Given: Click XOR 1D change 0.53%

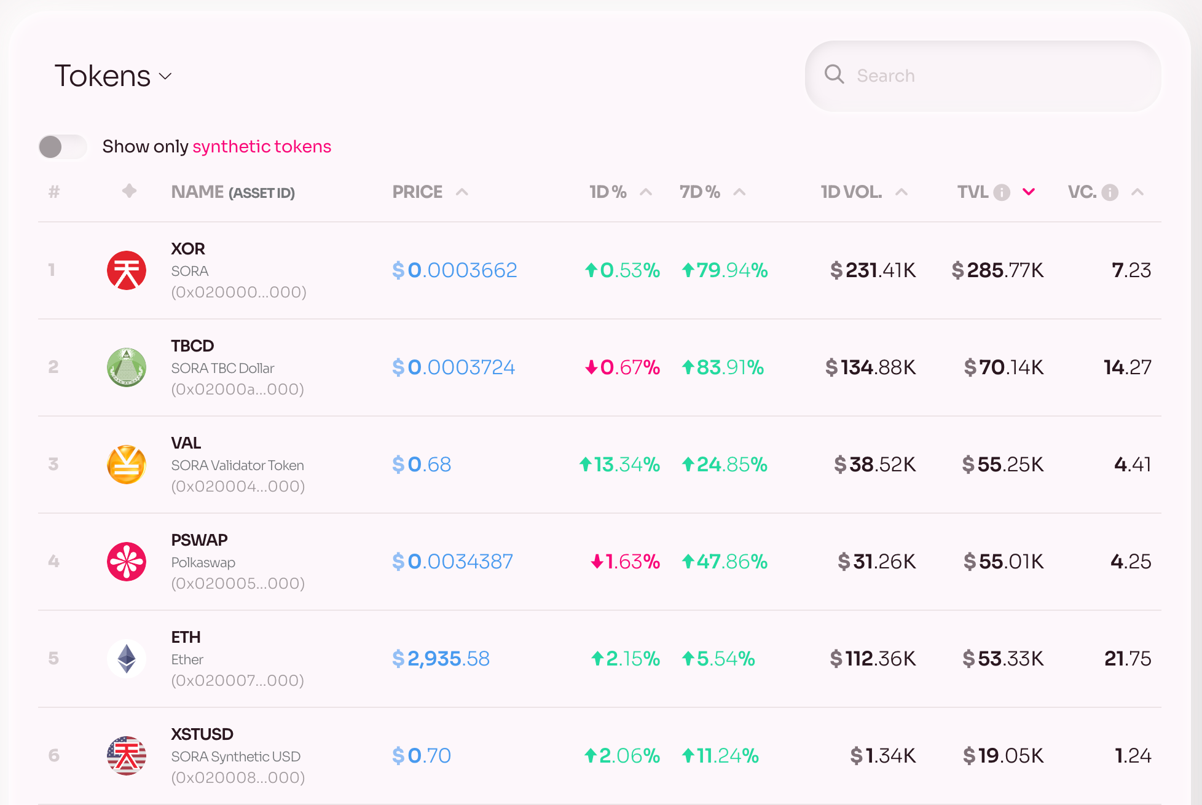Looking at the screenshot, I should coord(622,270).
